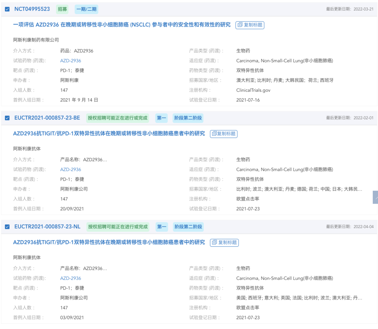Select first enrollment date 2021 年 9 月 14 日
This screenshot has width=378, height=329.
pos(79,100)
